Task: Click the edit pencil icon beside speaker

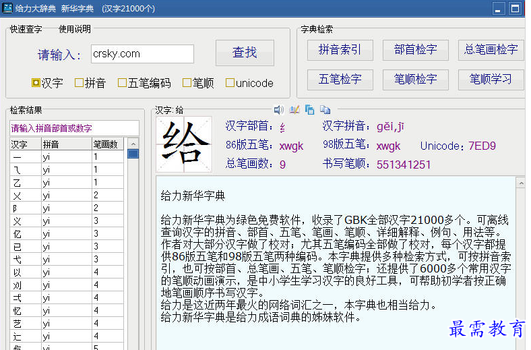Action: click(294, 109)
